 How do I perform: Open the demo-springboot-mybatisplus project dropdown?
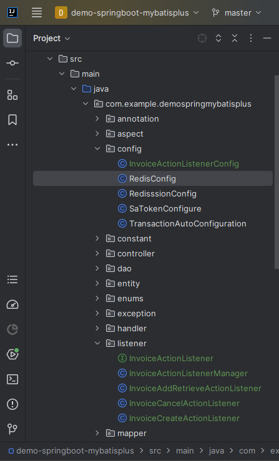click(127, 12)
